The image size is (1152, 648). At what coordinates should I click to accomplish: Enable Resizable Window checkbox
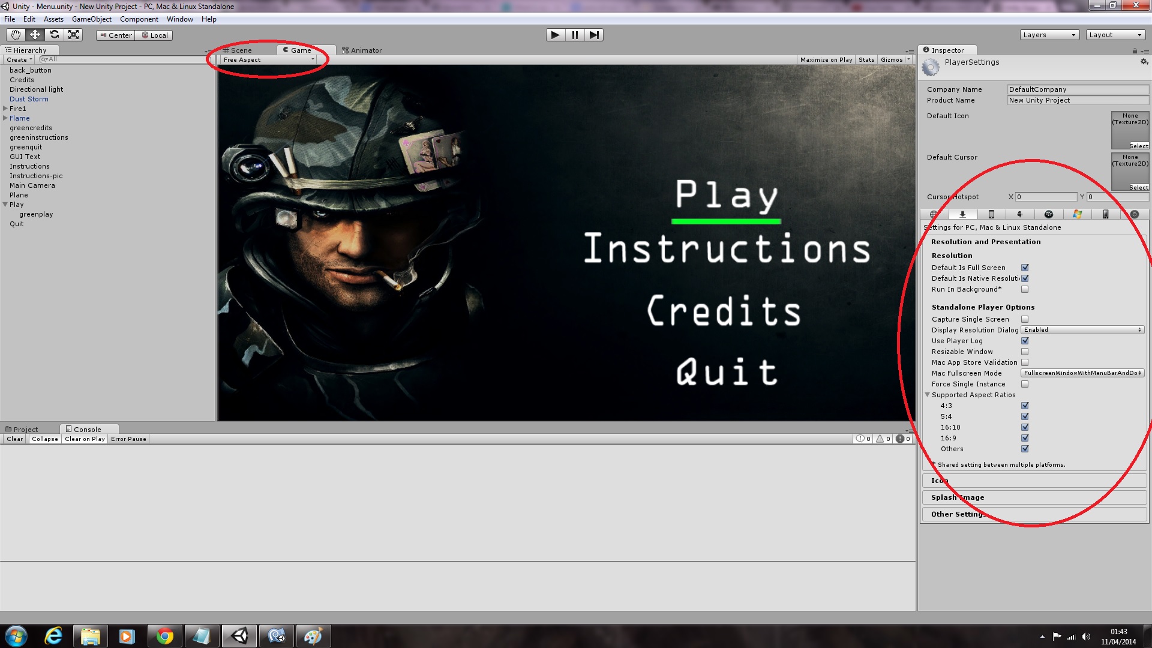[x=1025, y=352]
